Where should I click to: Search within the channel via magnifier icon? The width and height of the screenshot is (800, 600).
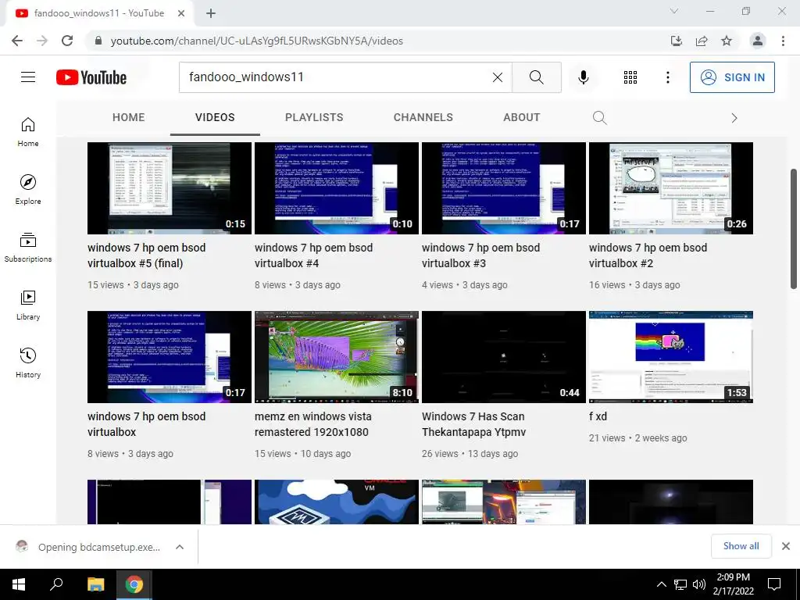tap(599, 118)
